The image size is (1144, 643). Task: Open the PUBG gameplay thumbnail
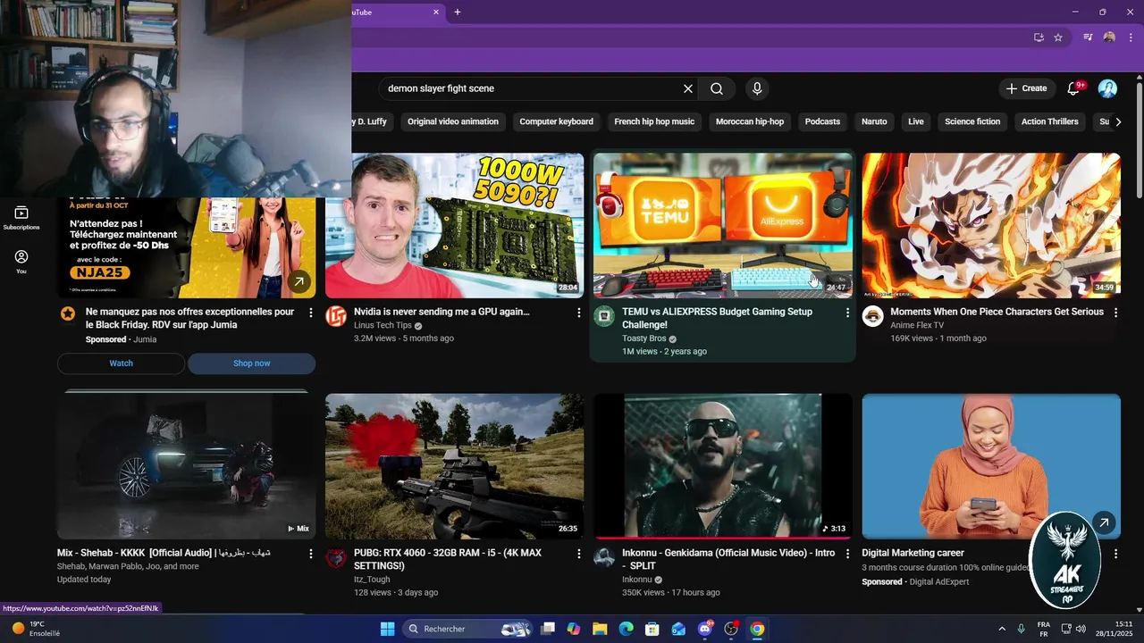point(454,466)
